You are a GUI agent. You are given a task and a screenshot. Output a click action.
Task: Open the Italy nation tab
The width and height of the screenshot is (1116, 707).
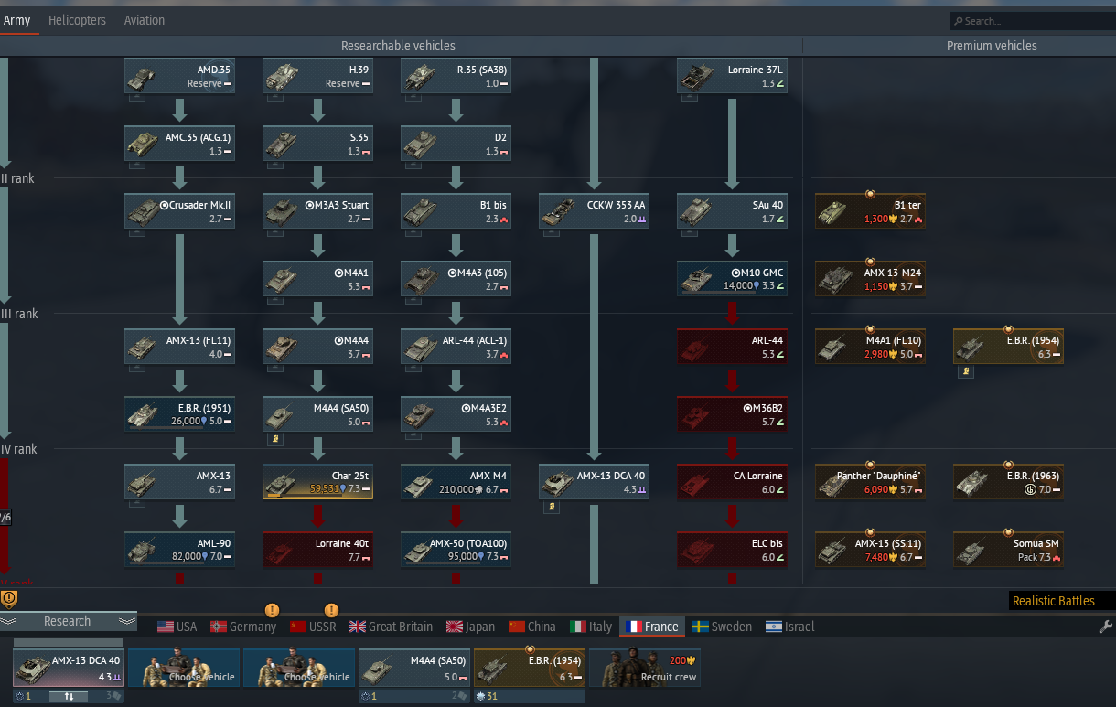(x=591, y=627)
